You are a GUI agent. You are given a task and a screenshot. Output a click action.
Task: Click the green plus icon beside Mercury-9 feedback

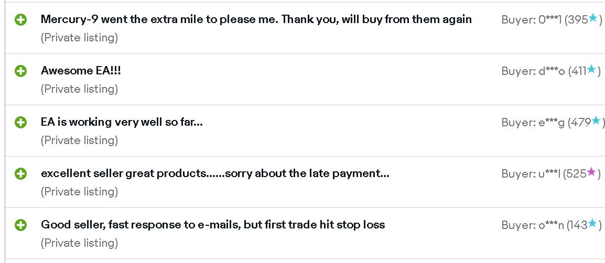(20, 20)
